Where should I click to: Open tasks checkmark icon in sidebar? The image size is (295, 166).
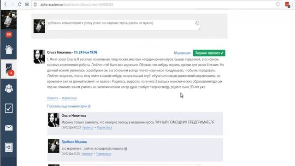click(9, 108)
